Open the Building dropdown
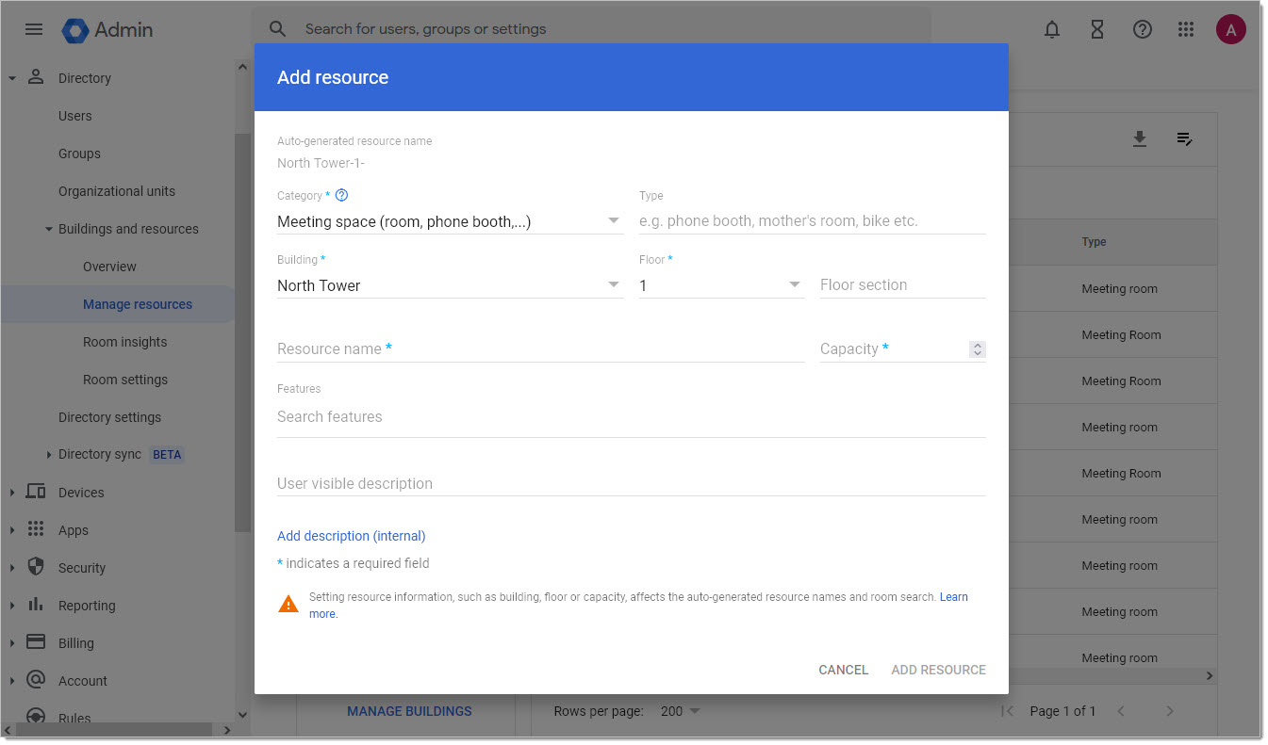Image resolution: width=1268 pixels, height=745 pixels. coord(449,285)
